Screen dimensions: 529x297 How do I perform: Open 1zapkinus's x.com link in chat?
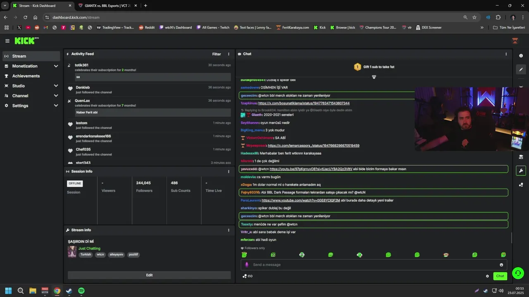[304, 103]
